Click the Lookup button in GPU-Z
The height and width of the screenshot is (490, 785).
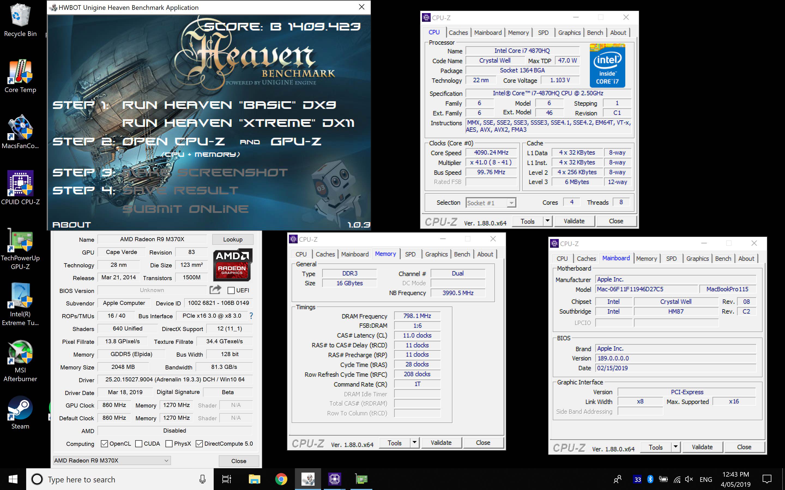(233, 239)
